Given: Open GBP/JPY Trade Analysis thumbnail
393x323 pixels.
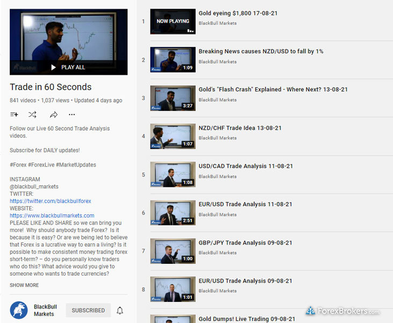Looking at the screenshot, I should pyautogui.click(x=173, y=251).
